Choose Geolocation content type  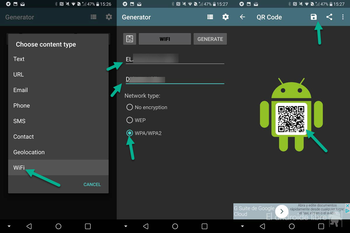[x=29, y=152]
